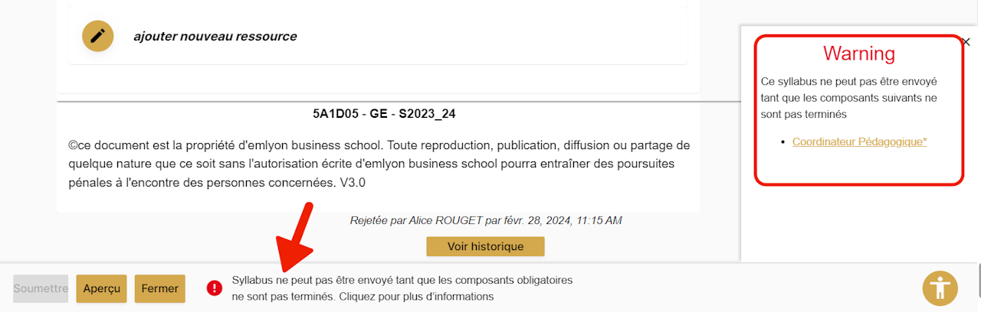
Task: Select the 'ajouter nouveau ressource' label
Action: pos(215,37)
